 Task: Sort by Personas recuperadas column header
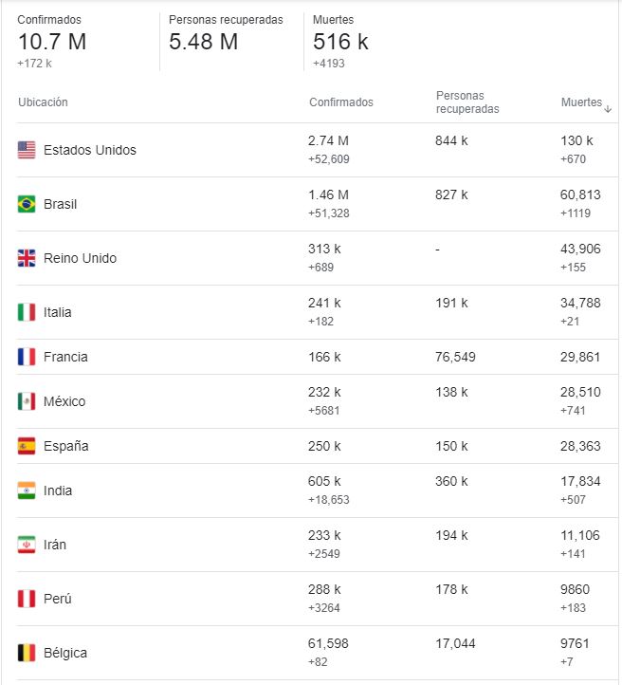[x=467, y=102]
